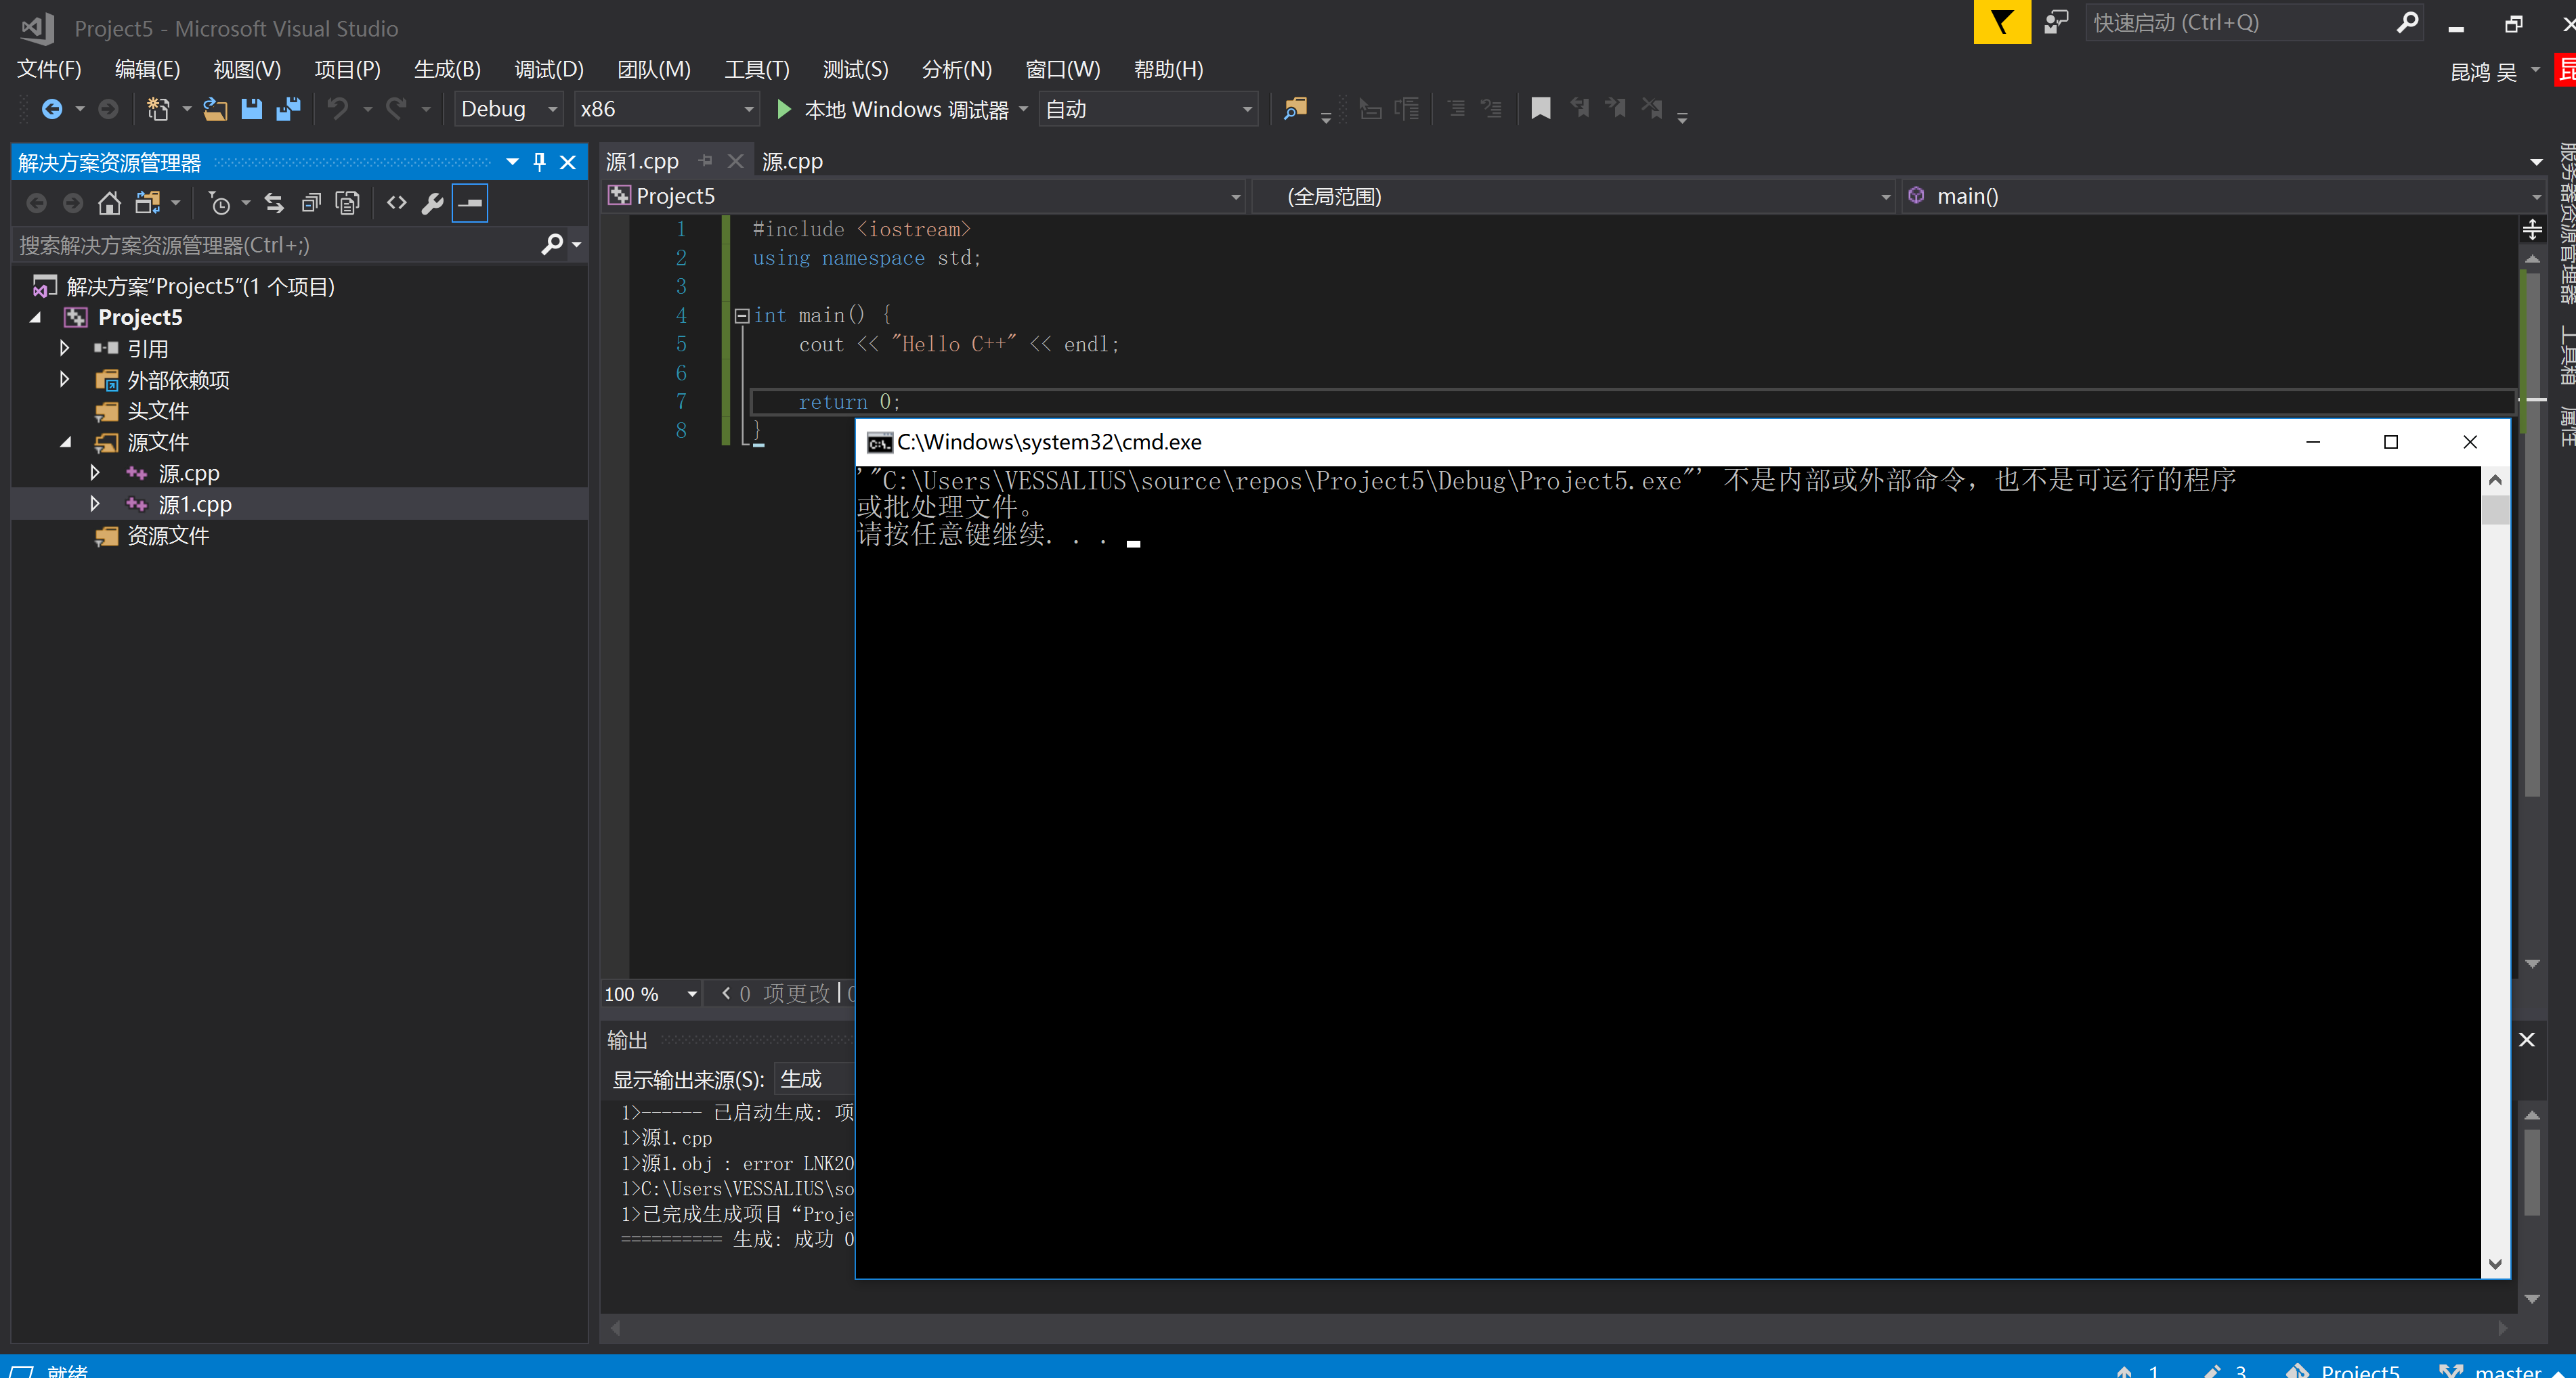This screenshot has width=2576, height=1378.
Task: Open the main() member dropdown
Action: (2223, 197)
